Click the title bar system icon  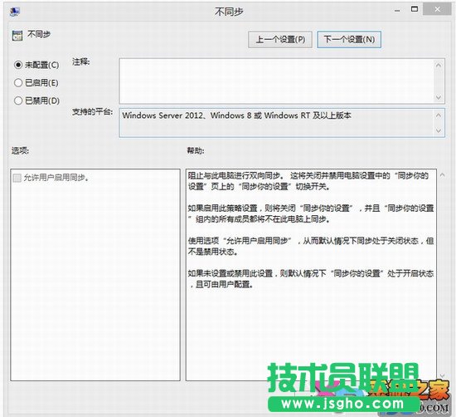click(14, 11)
